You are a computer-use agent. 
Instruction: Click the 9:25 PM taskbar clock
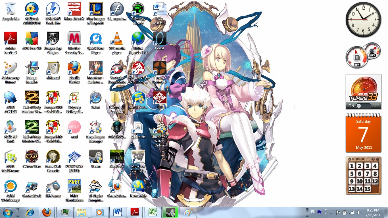point(373,212)
